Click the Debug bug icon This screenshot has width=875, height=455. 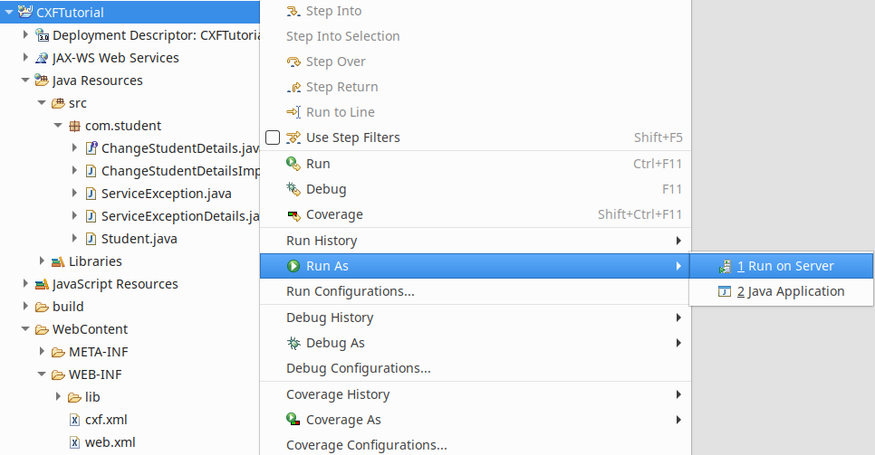coord(293,189)
